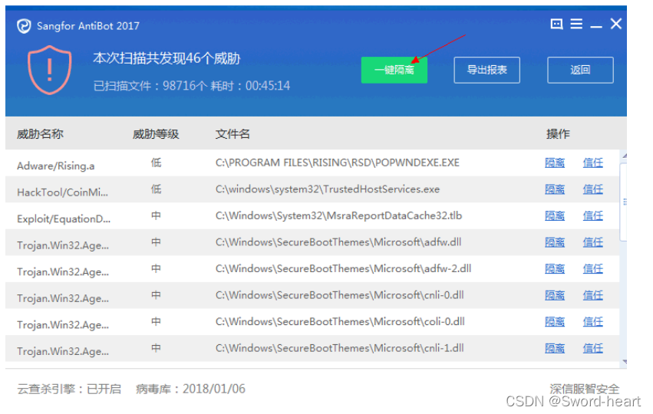653x414 pixels.
Task: Click the green 一键隔离 quarantine-all button
Action: (394, 70)
